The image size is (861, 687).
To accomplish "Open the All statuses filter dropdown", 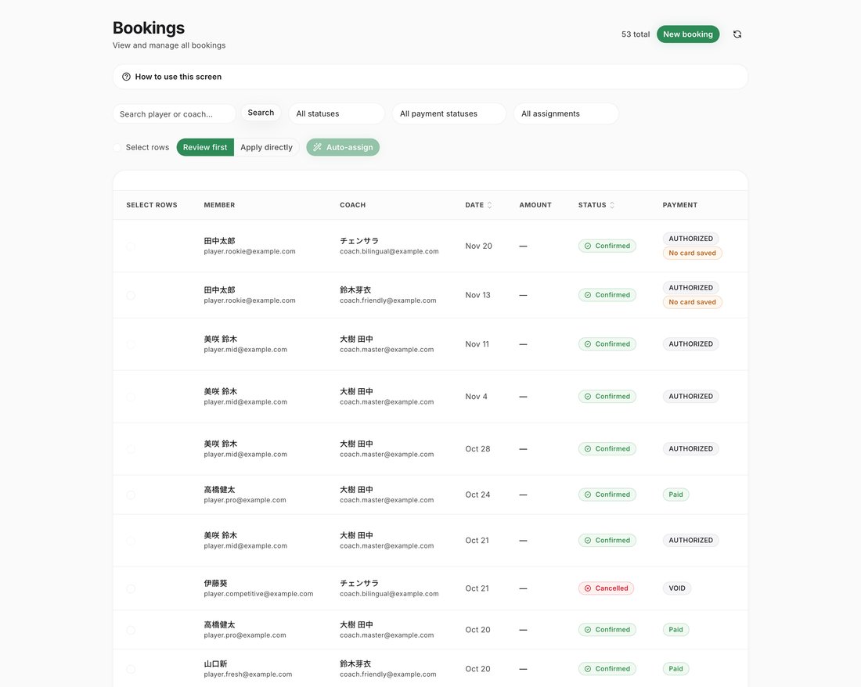I will (337, 113).
